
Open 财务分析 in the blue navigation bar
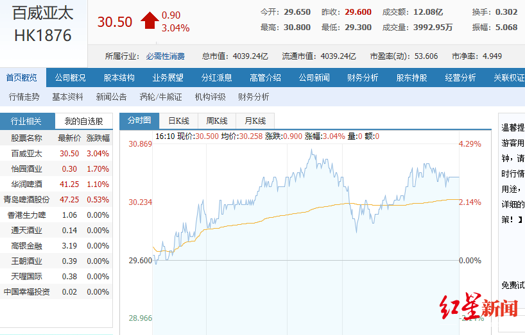tap(363, 78)
